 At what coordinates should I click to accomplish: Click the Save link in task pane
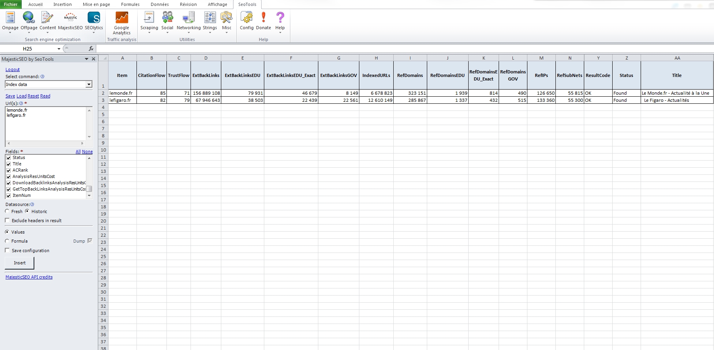(x=10, y=96)
